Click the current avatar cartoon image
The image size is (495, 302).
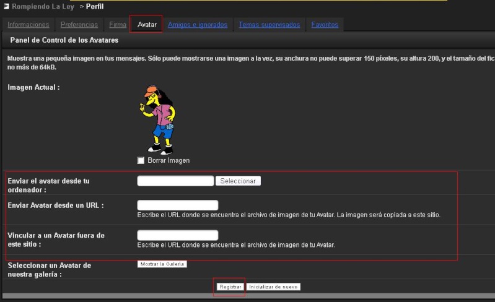click(x=158, y=120)
